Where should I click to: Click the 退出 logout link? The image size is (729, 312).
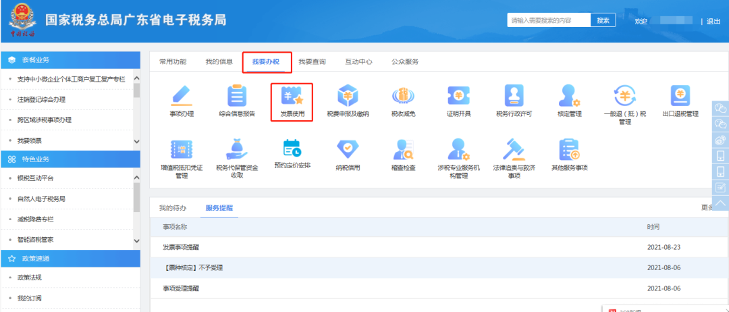pyautogui.click(x=713, y=21)
